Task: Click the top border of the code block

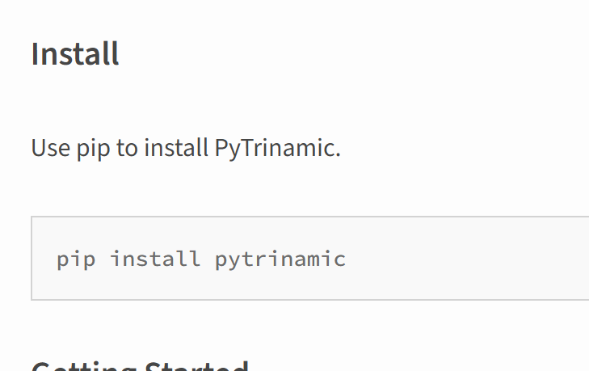Action: (307, 217)
